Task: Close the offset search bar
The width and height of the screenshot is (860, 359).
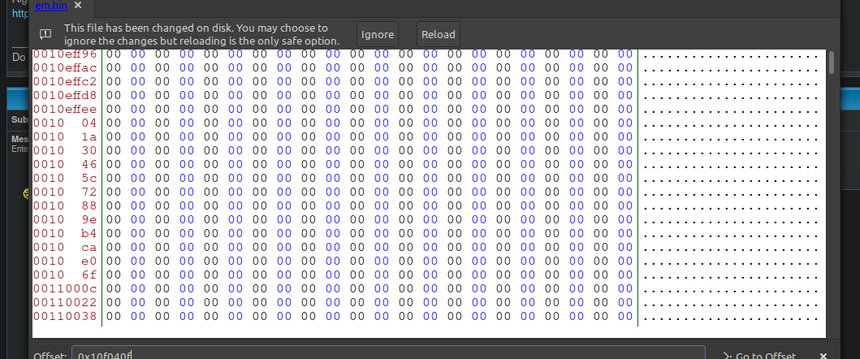Action: tap(823, 355)
